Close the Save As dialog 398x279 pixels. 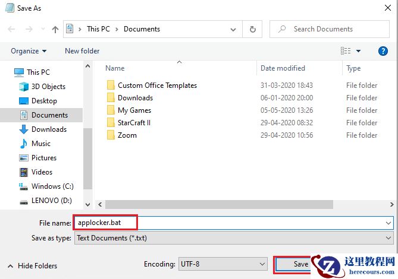coord(388,8)
